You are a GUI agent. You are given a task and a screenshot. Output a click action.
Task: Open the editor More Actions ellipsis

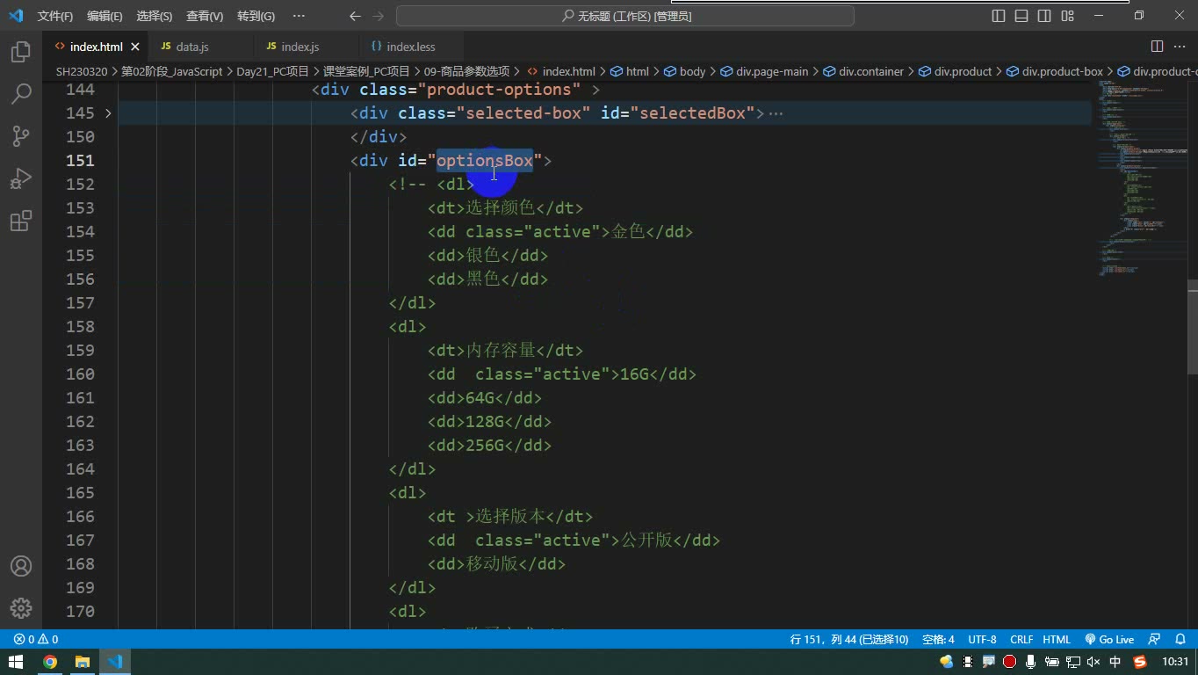pyautogui.click(x=1180, y=47)
